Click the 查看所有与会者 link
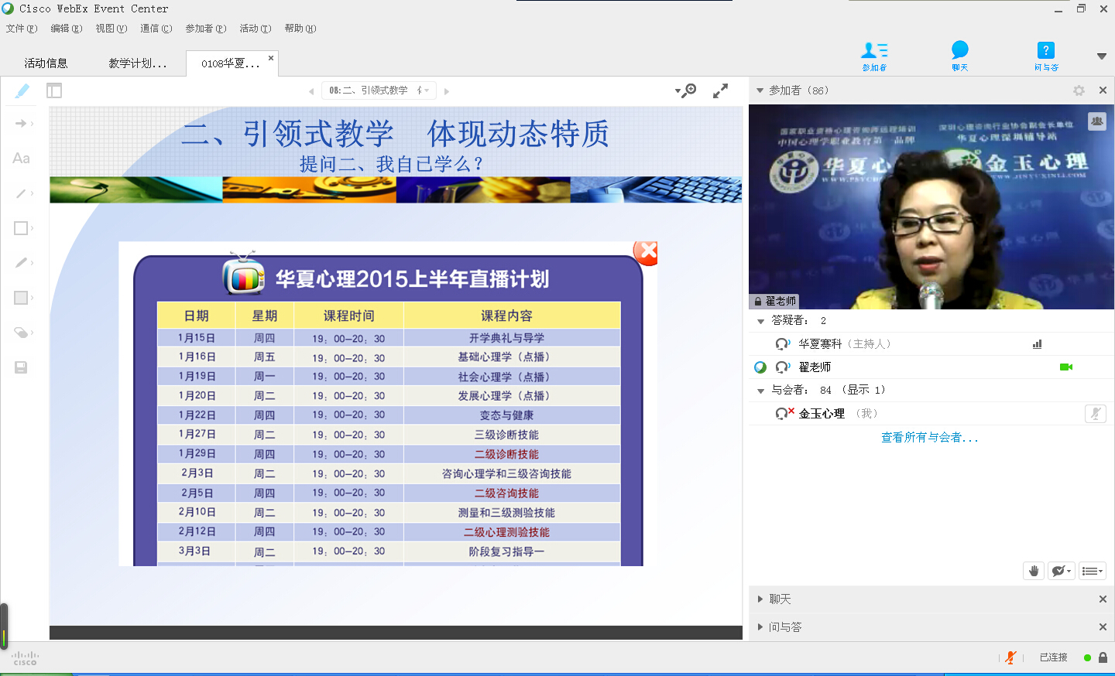Screen dimensions: 1115x676 [x=929, y=438]
